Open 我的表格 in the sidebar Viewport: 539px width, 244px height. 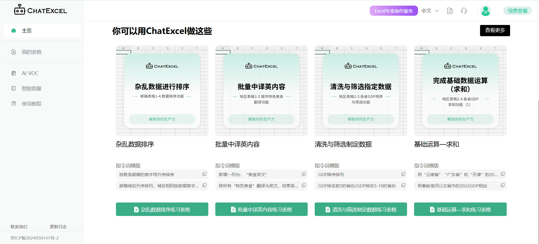tap(42, 52)
